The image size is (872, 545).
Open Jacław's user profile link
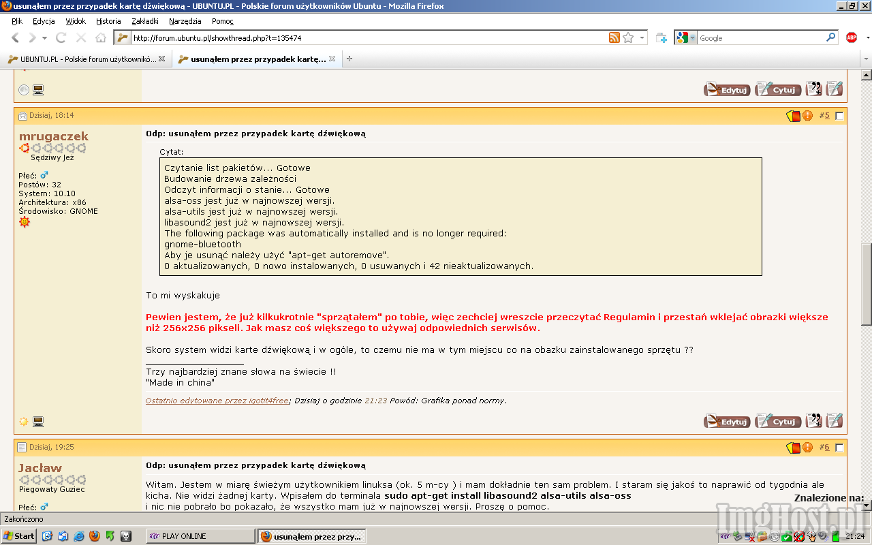click(x=40, y=468)
